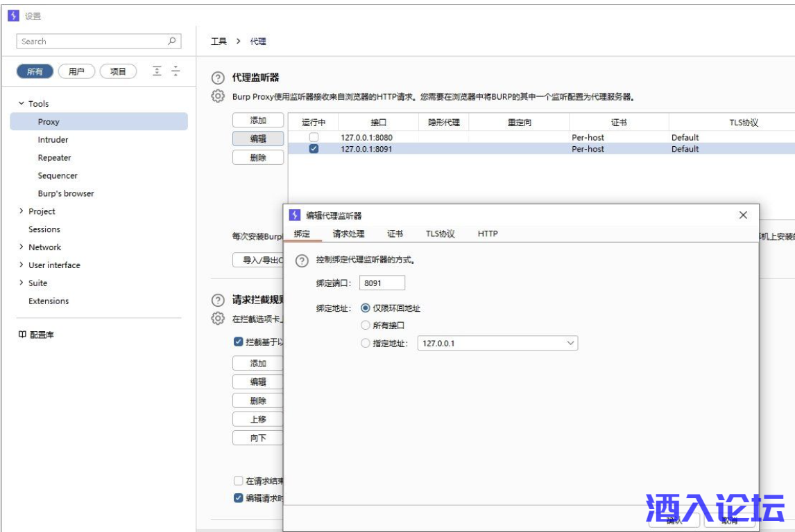Click the help icon beside 代理监听器
The width and height of the screenshot is (795, 532).
218,78
